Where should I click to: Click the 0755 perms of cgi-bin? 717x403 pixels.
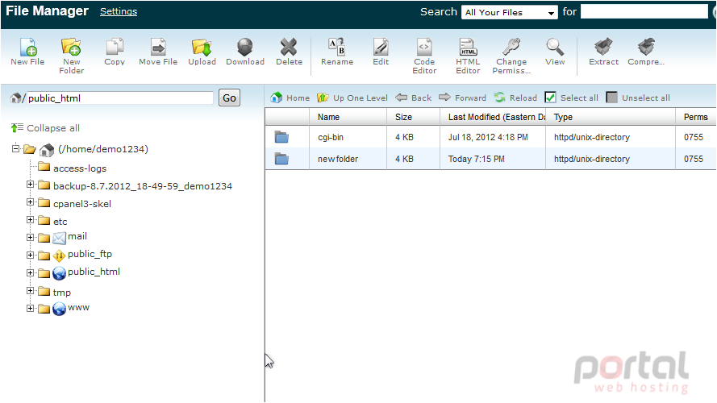694,137
